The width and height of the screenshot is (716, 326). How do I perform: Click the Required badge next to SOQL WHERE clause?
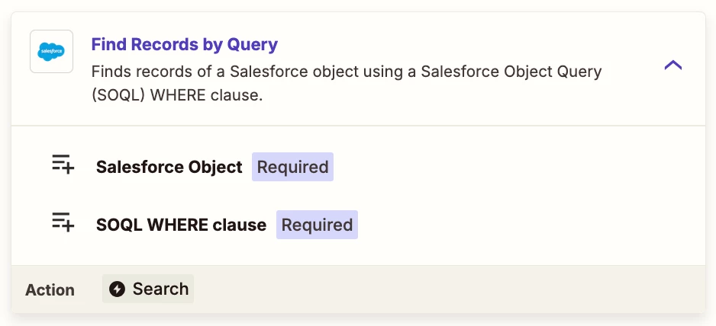317,225
